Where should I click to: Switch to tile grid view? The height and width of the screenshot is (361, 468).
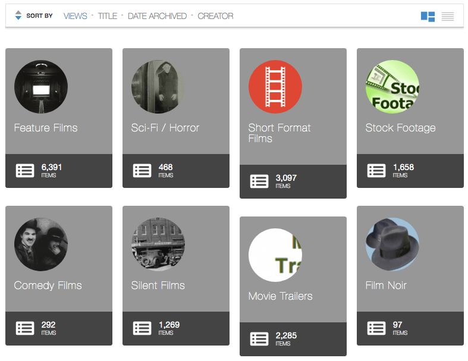coord(428,17)
